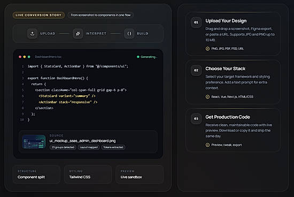Screen dimensions: 294x197
Task: Select the Interpret sparkle icon
Action: tap(78, 34)
